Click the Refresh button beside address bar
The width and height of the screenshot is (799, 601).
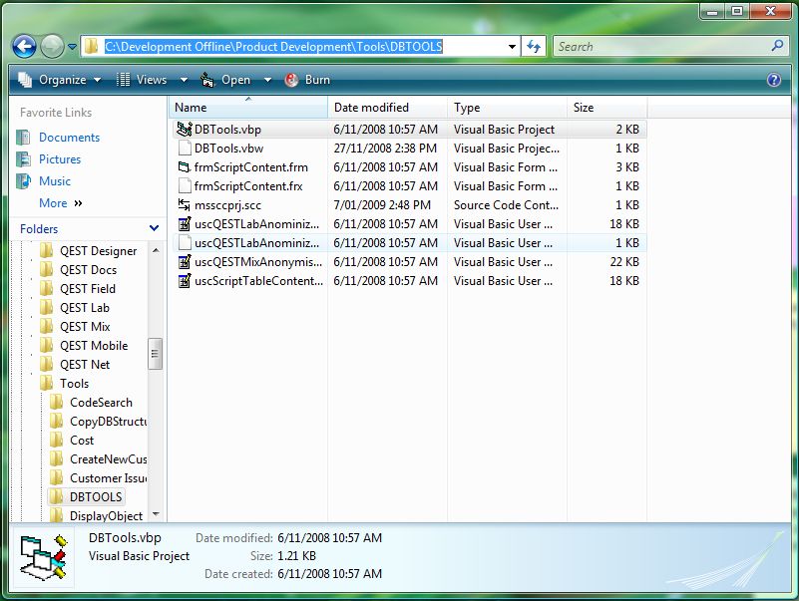click(x=534, y=46)
